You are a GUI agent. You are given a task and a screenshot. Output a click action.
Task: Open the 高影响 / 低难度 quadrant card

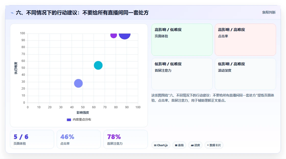(182, 40)
